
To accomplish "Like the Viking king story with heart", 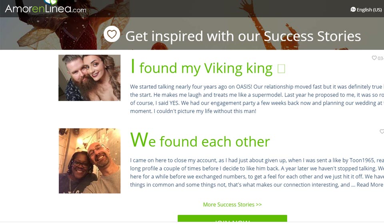I will coord(374,58).
